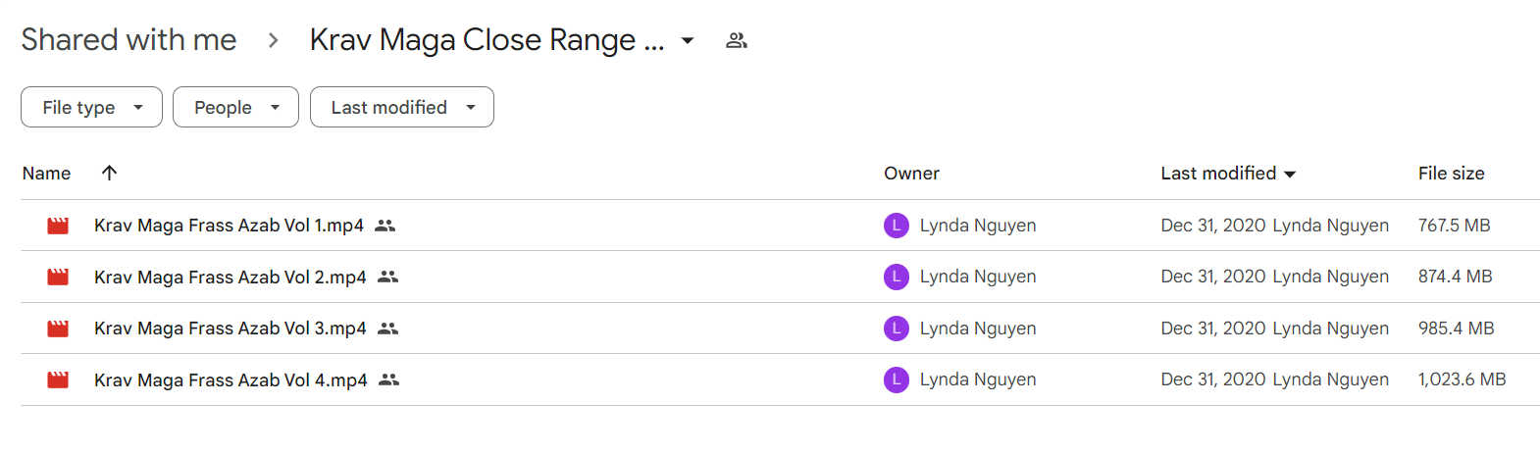Click Lynda Nguyen avatar in Vol 2 row
Image resolution: width=1540 pixels, height=455 pixels.
point(897,278)
